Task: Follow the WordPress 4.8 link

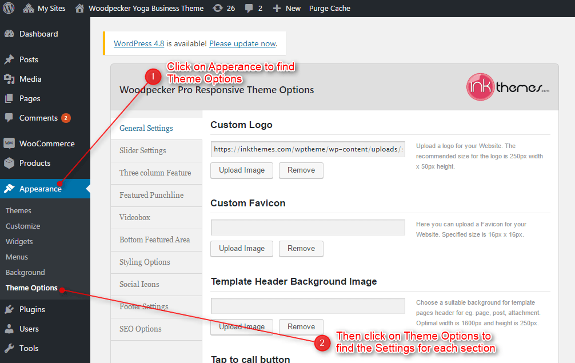Action: click(139, 43)
